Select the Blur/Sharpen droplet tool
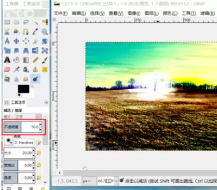217x190 pixels. click(17, 79)
